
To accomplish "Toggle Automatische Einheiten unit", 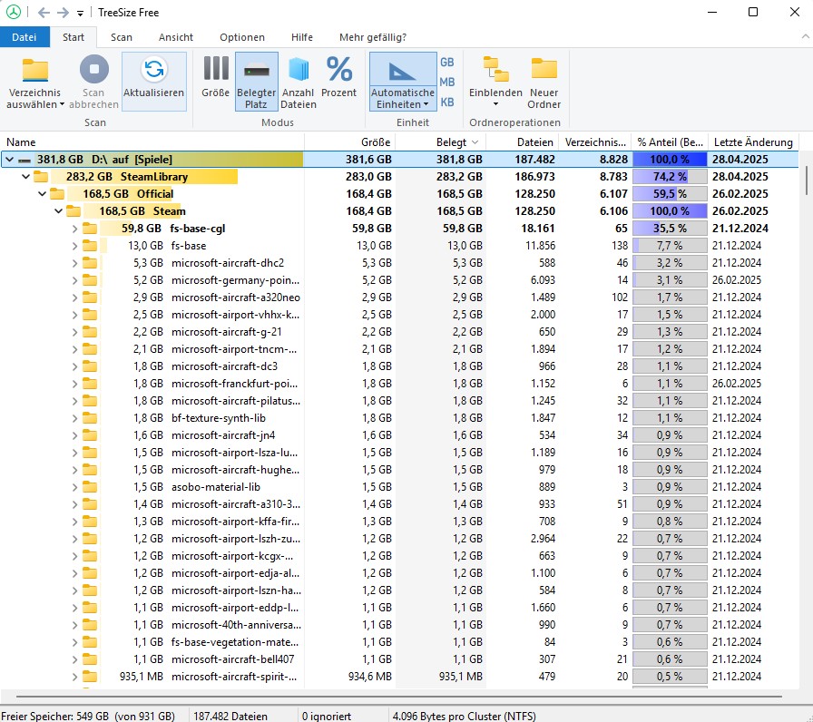I will 403,82.
